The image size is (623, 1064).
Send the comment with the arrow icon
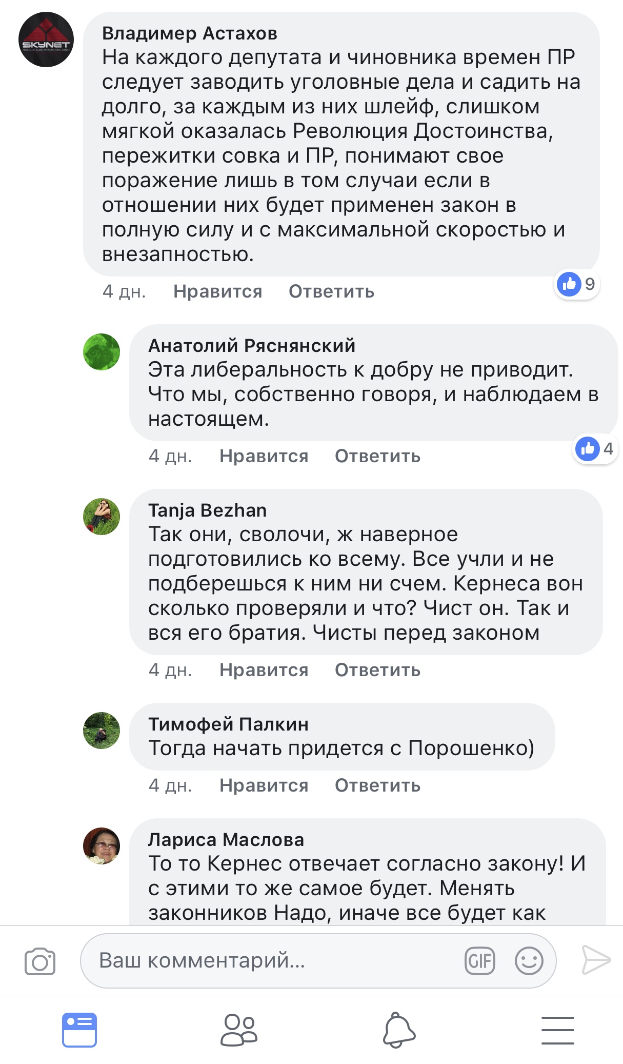[596, 960]
